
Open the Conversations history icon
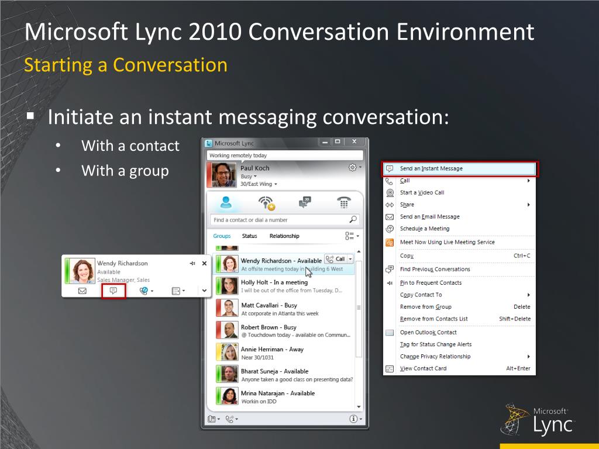(x=305, y=202)
